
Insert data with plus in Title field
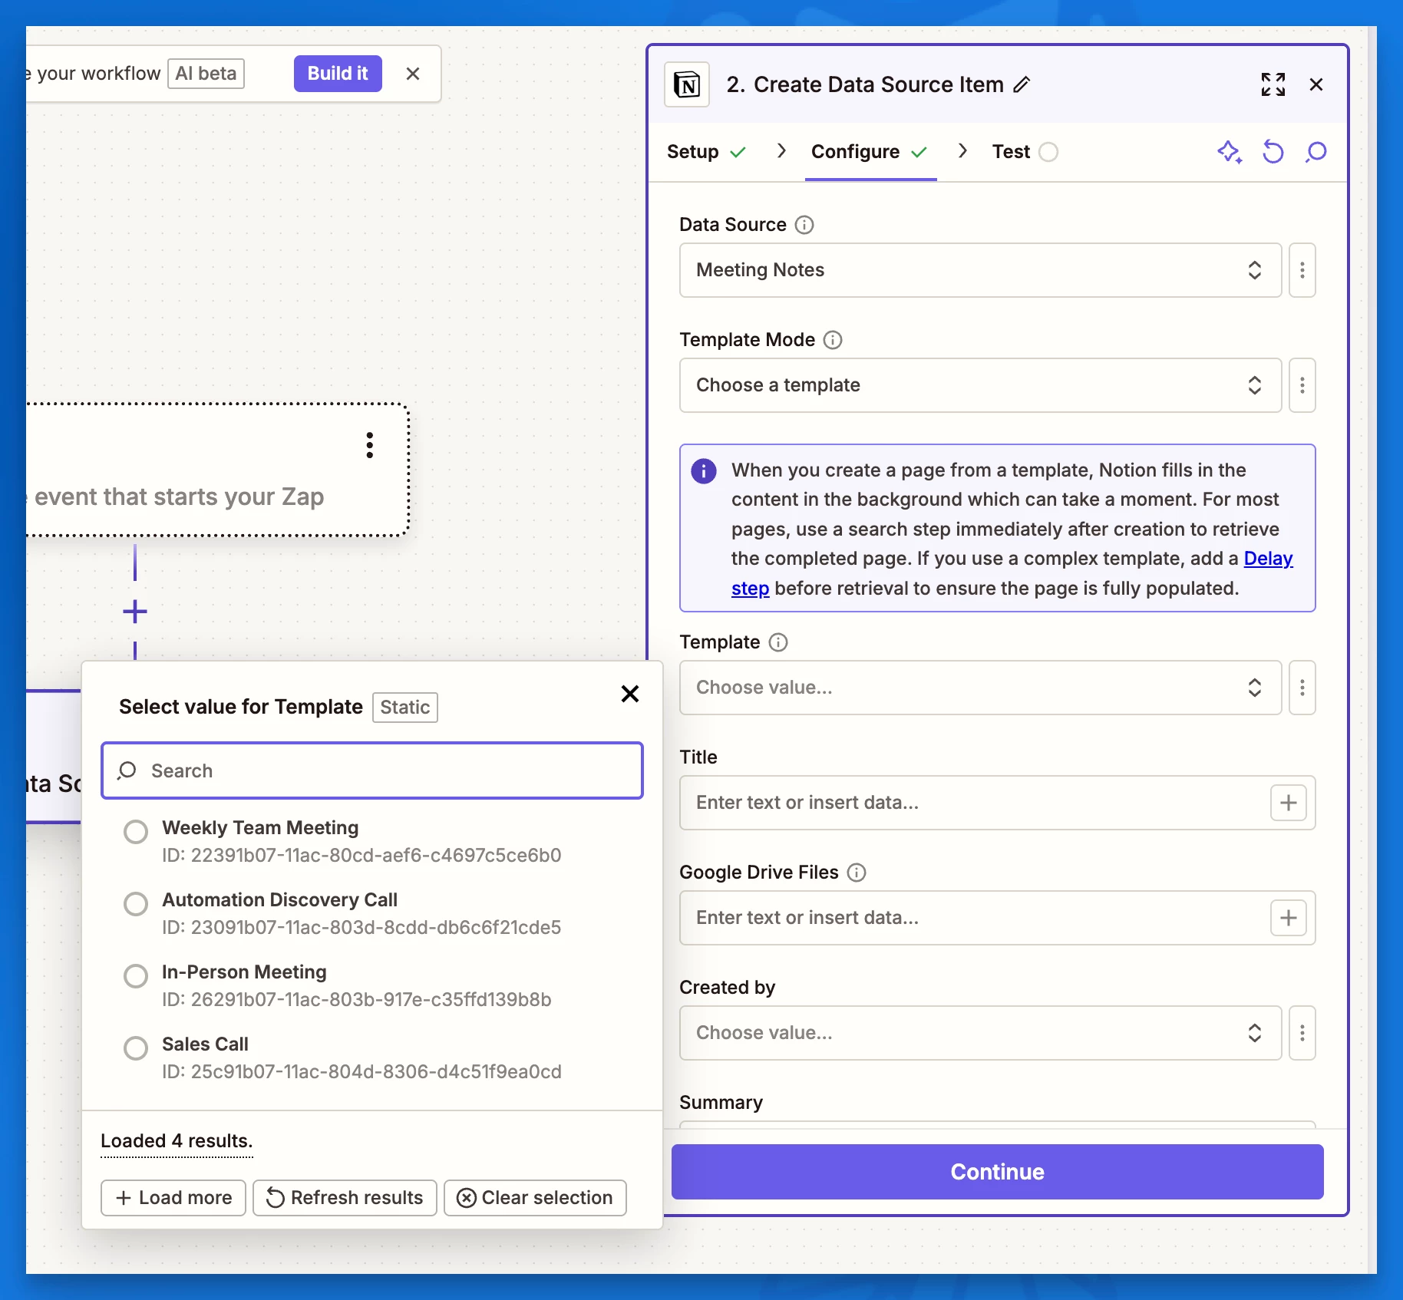pos(1288,803)
